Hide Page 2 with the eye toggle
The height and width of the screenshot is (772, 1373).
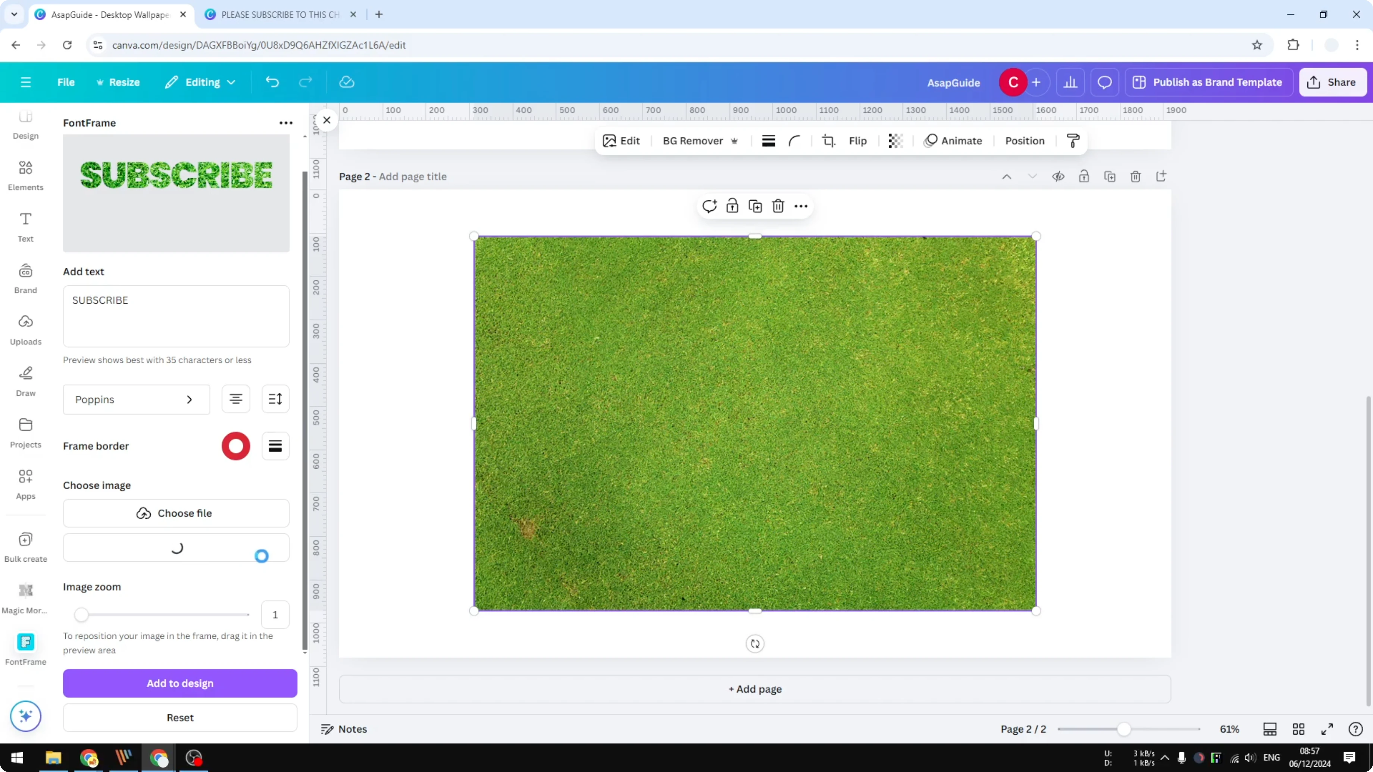click(1058, 176)
